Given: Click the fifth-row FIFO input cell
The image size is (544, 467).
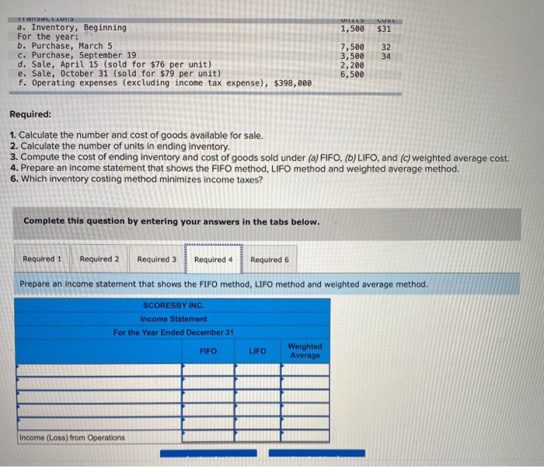Looking at the screenshot, I should [208, 423].
